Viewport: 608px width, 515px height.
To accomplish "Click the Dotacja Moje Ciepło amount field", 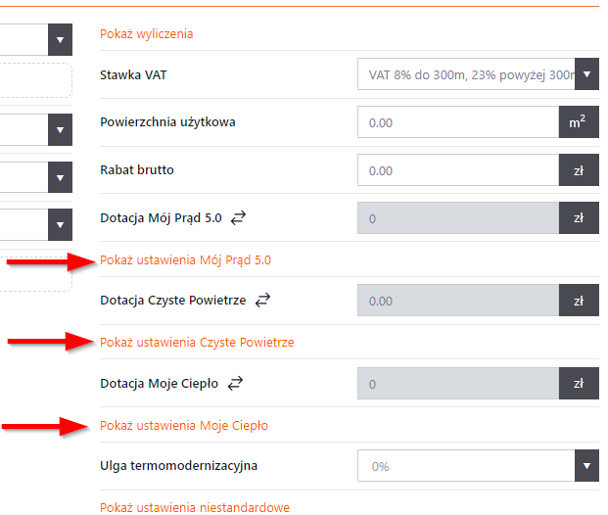I will tap(458, 384).
